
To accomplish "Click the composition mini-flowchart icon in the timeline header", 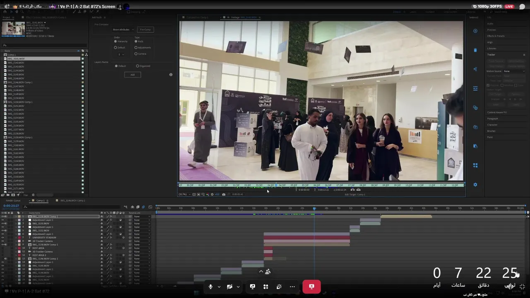I will [126, 207].
